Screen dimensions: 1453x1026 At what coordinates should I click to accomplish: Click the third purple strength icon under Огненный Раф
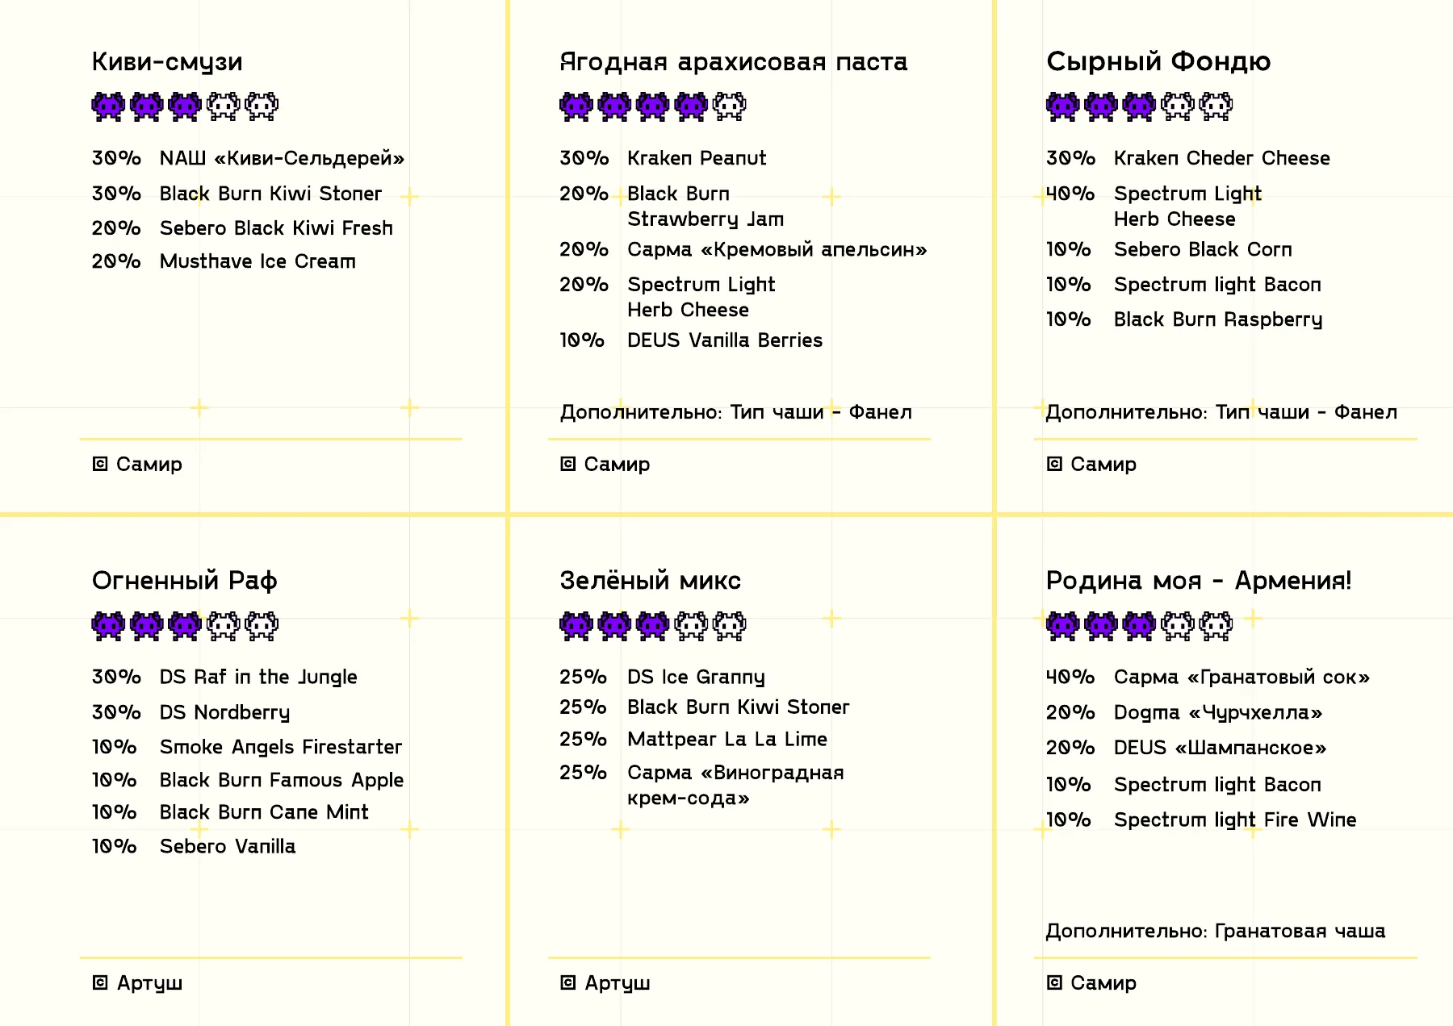tap(185, 626)
